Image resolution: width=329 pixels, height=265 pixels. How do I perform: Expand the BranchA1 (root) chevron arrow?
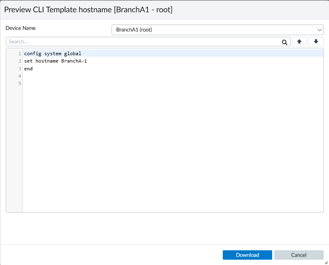click(320, 30)
